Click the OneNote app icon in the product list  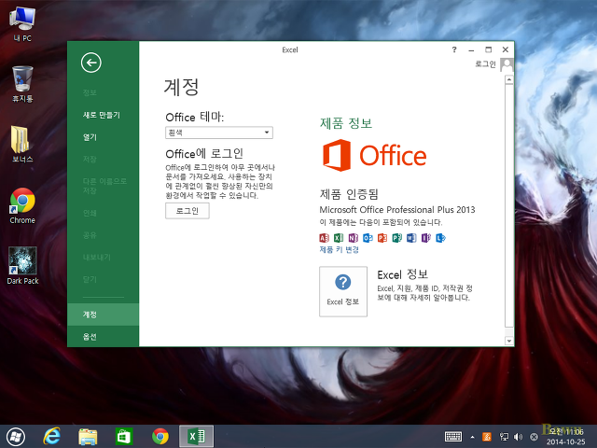[x=353, y=238]
